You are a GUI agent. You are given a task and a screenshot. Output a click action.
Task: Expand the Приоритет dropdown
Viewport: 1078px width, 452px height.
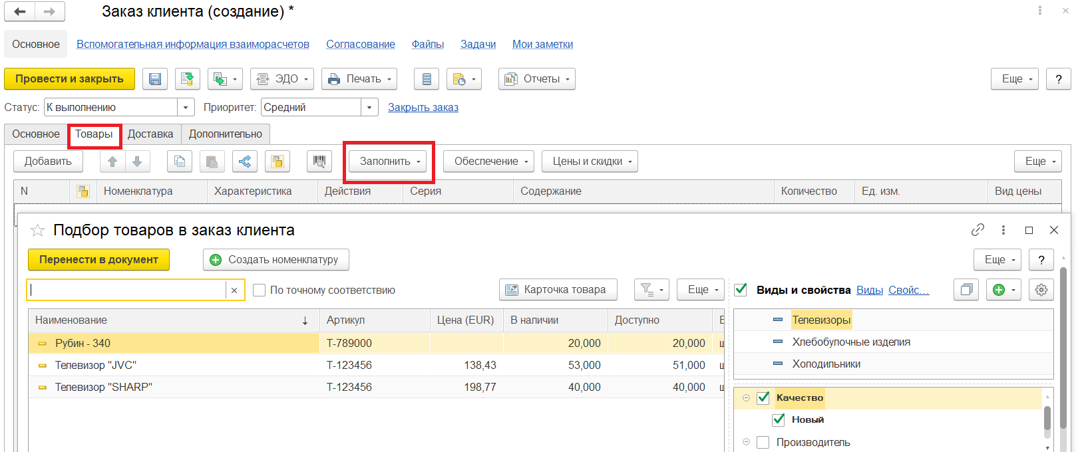pos(369,108)
